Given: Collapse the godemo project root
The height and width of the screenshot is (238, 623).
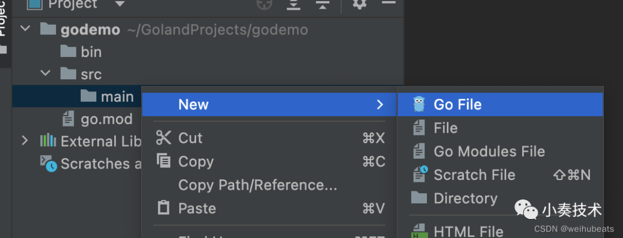Looking at the screenshot, I should click(x=25, y=29).
